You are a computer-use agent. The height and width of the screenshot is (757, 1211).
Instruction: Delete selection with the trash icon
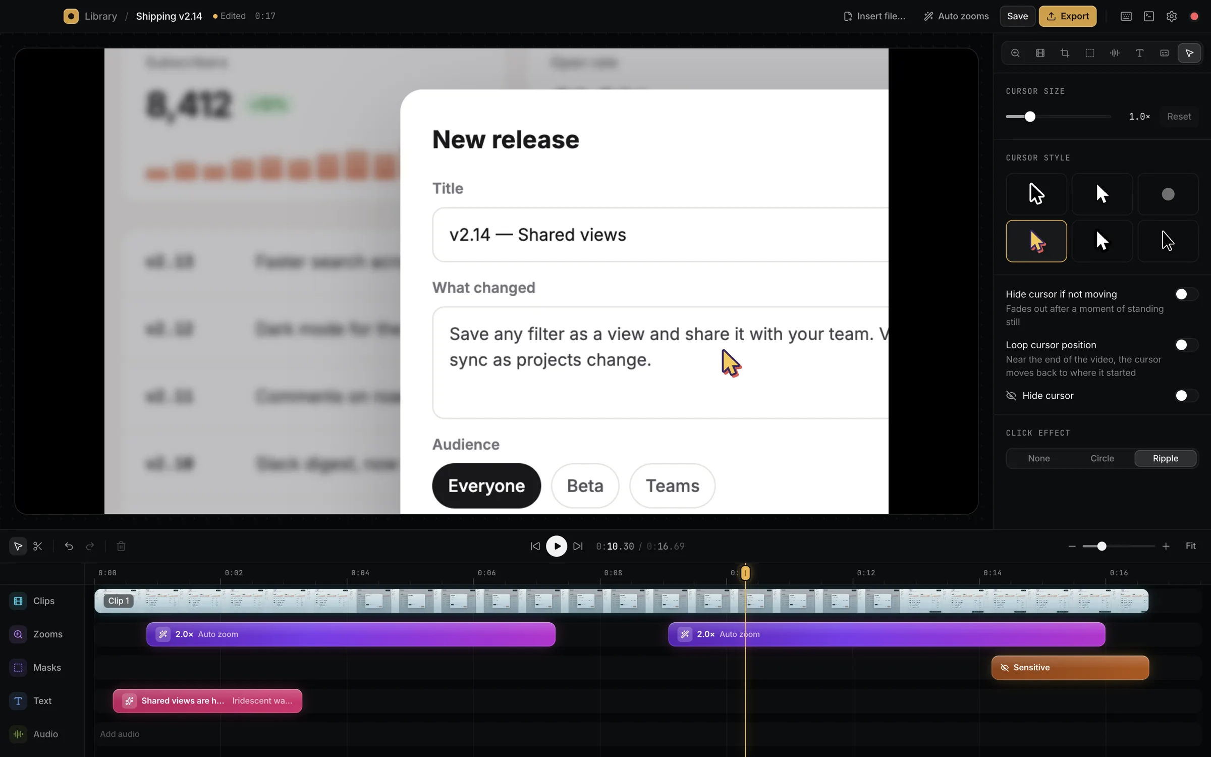(x=121, y=546)
